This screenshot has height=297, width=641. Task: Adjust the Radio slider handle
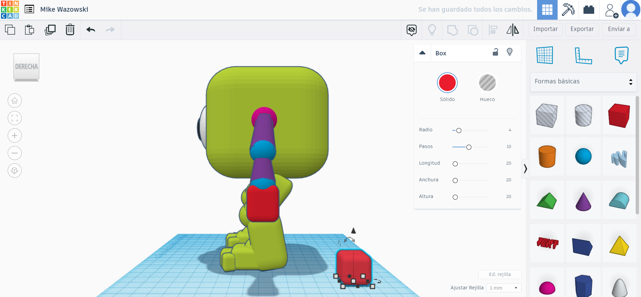click(459, 130)
